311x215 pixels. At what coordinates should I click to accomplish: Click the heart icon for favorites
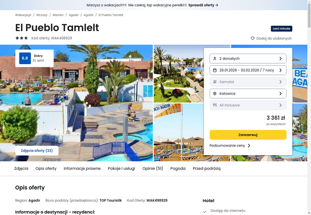pyautogui.click(x=252, y=38)
